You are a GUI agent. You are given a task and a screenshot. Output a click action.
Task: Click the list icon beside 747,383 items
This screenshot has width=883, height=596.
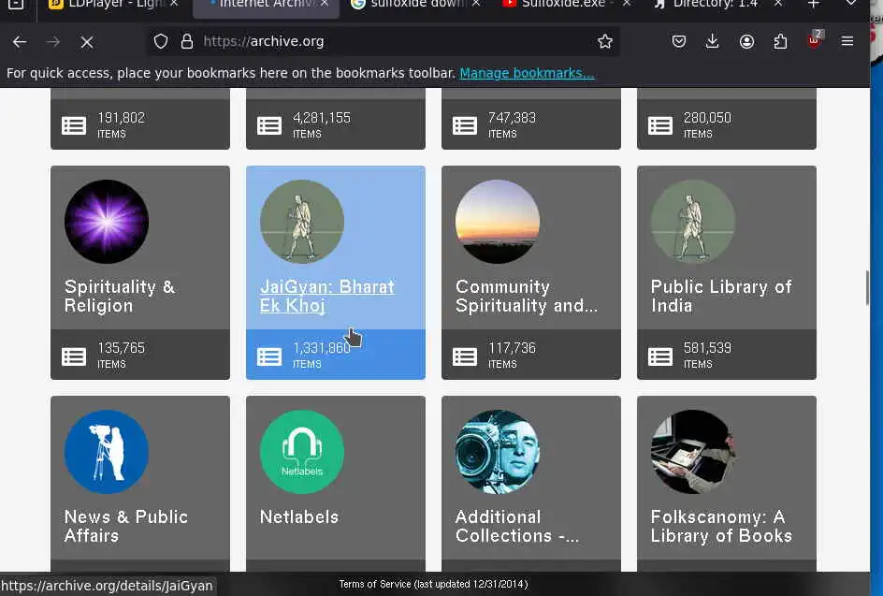pyautogui.click(x=465, y=125)
